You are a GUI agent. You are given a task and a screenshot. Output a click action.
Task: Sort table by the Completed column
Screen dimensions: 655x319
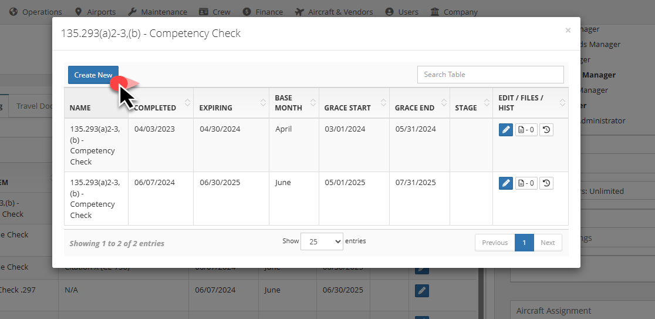(x=160, y=103)
